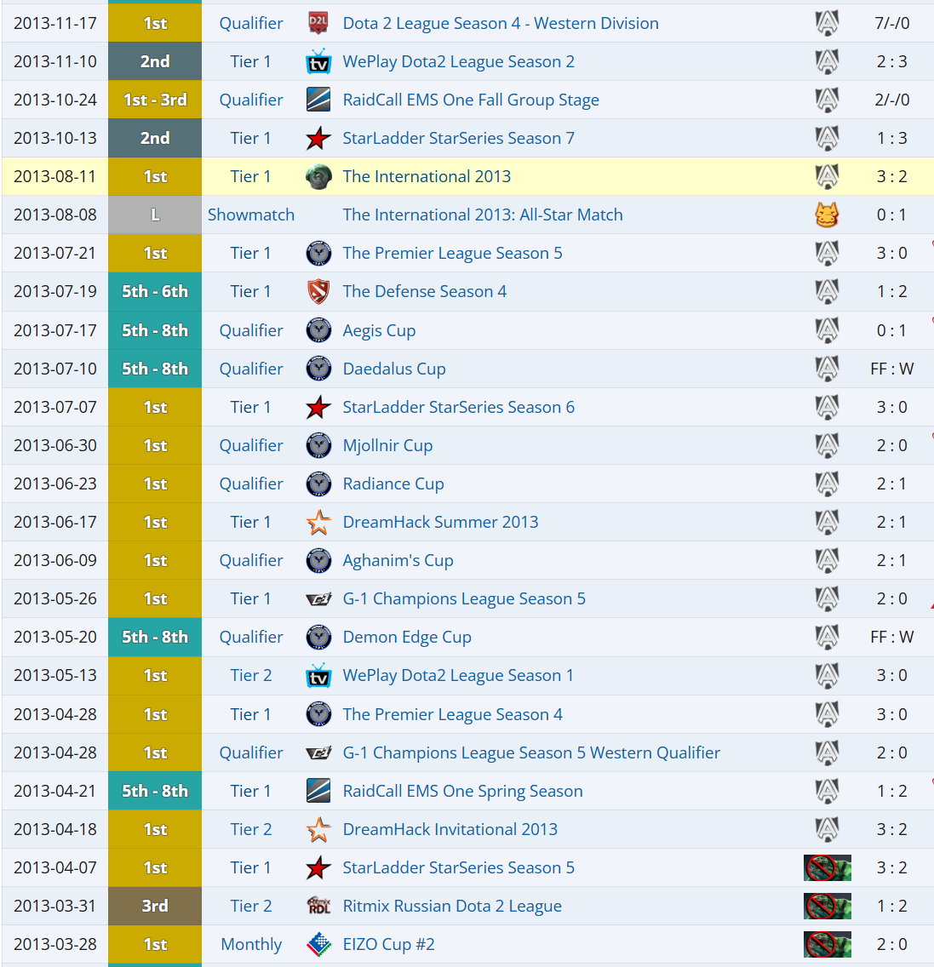The image size is (934, 967).
Task: Click No Tidehunter team logo in StarSeries Season 5 row
Action: [828, 867]
